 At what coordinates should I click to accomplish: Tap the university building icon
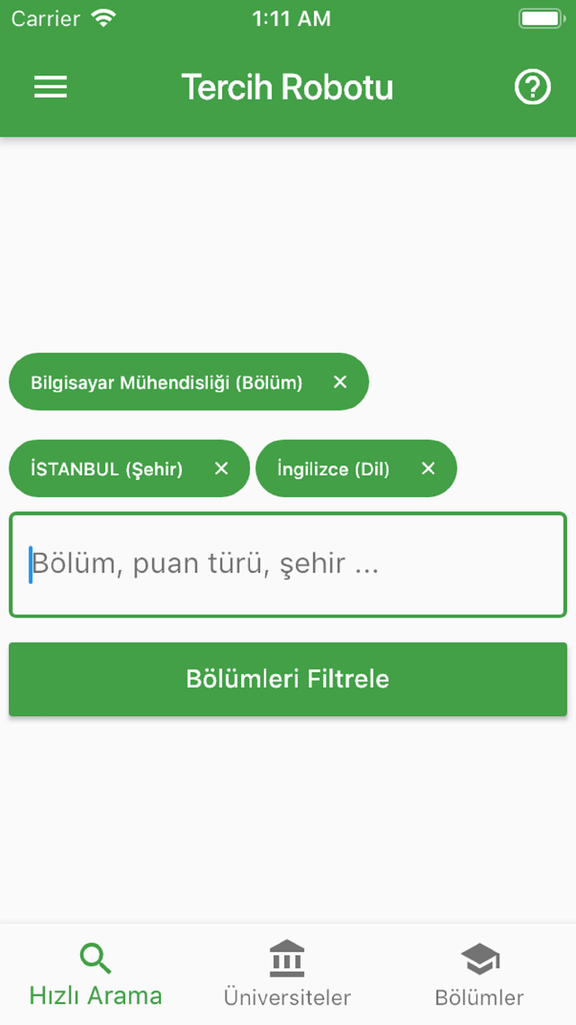(x=287, y=958)
